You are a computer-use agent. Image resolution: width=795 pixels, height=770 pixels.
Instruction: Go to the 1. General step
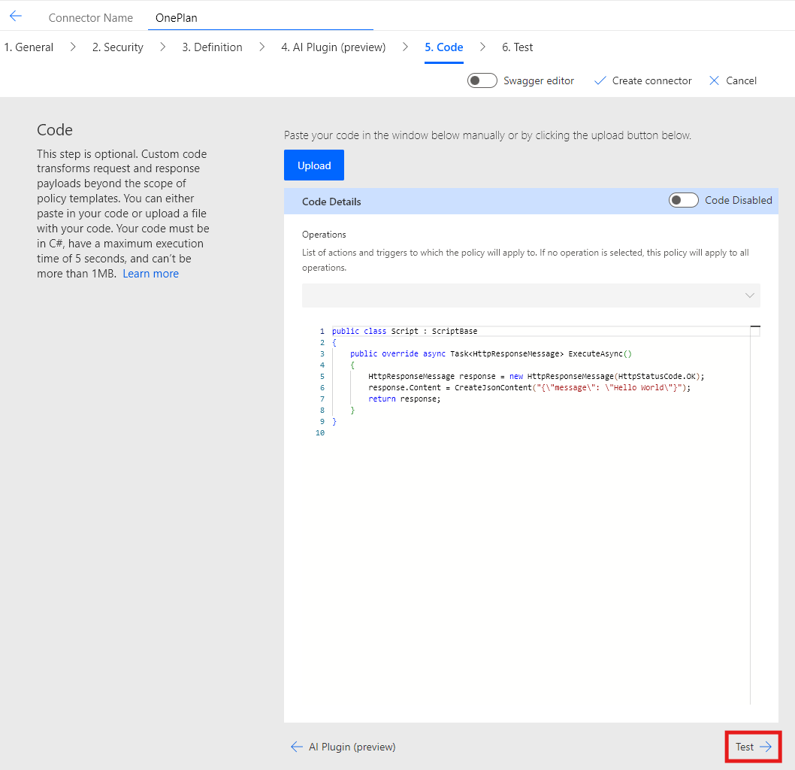(x=29, y=47)
